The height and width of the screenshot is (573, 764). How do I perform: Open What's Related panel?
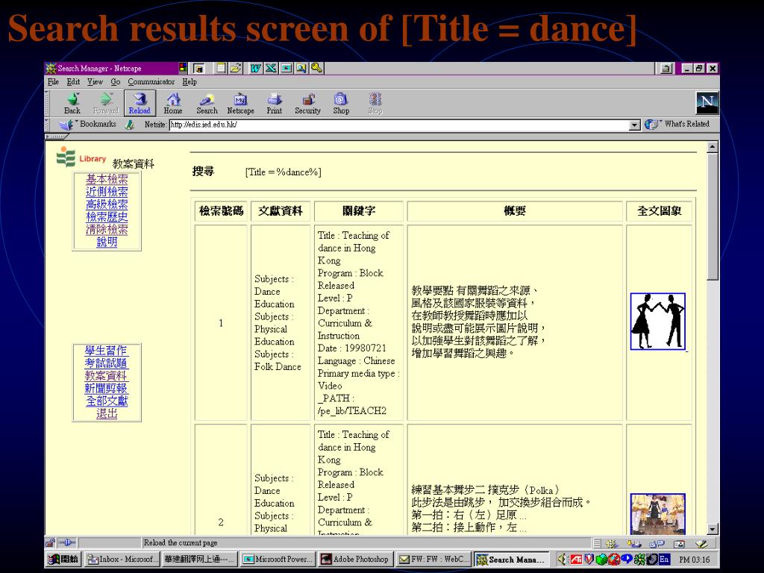677,125
